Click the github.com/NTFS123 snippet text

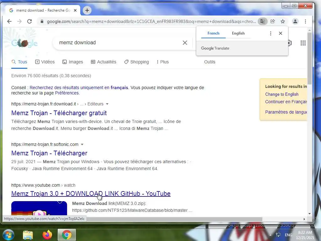click(x=132, y=211)
